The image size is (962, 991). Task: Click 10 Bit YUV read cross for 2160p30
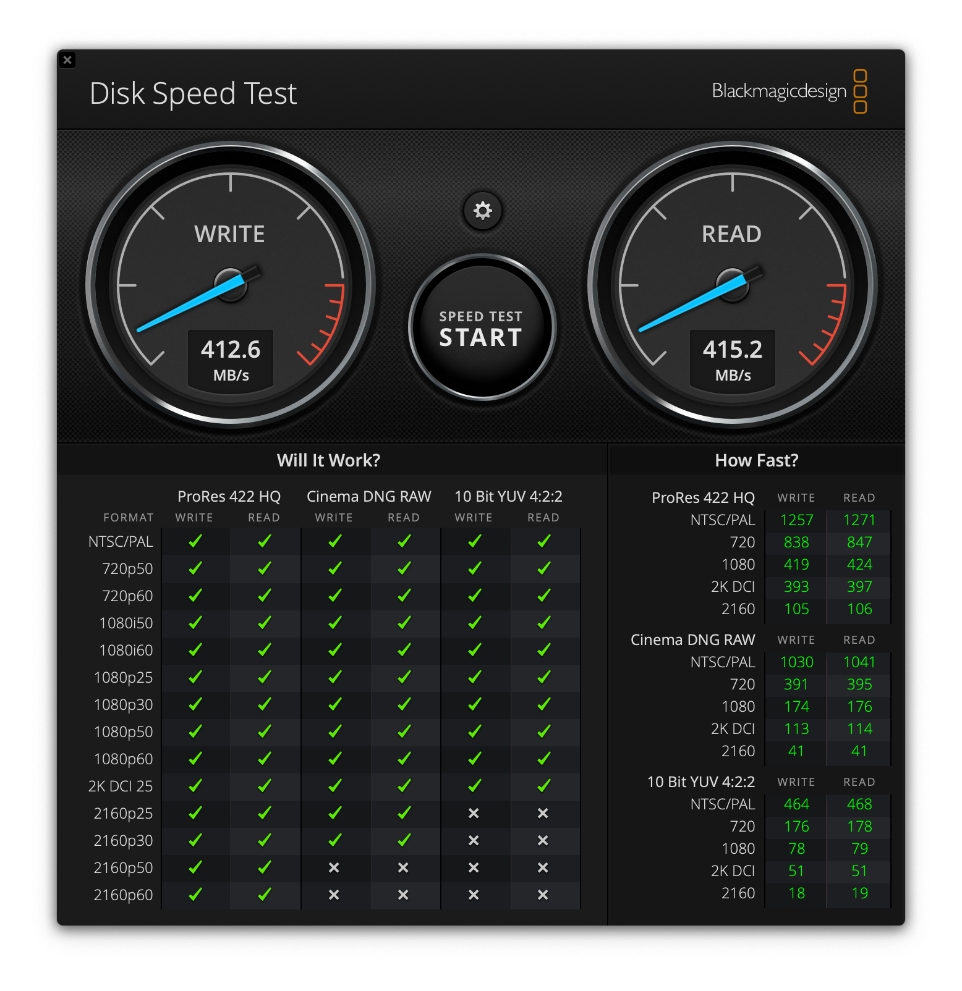(x=543, y=840)
